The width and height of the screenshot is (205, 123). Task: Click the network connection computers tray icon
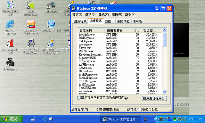pos(170,119)
